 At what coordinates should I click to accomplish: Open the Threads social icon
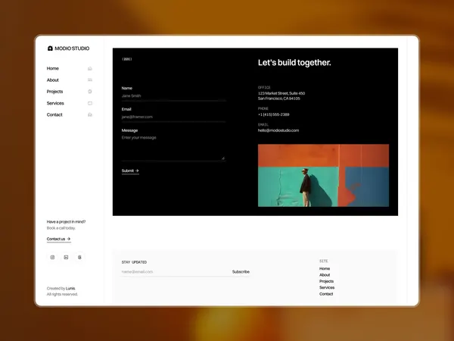coord(79,257)
